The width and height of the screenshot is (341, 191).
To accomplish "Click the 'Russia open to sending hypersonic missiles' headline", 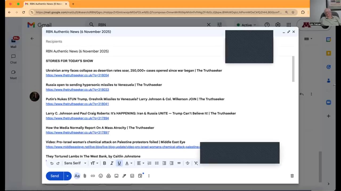I will (104, 85).
